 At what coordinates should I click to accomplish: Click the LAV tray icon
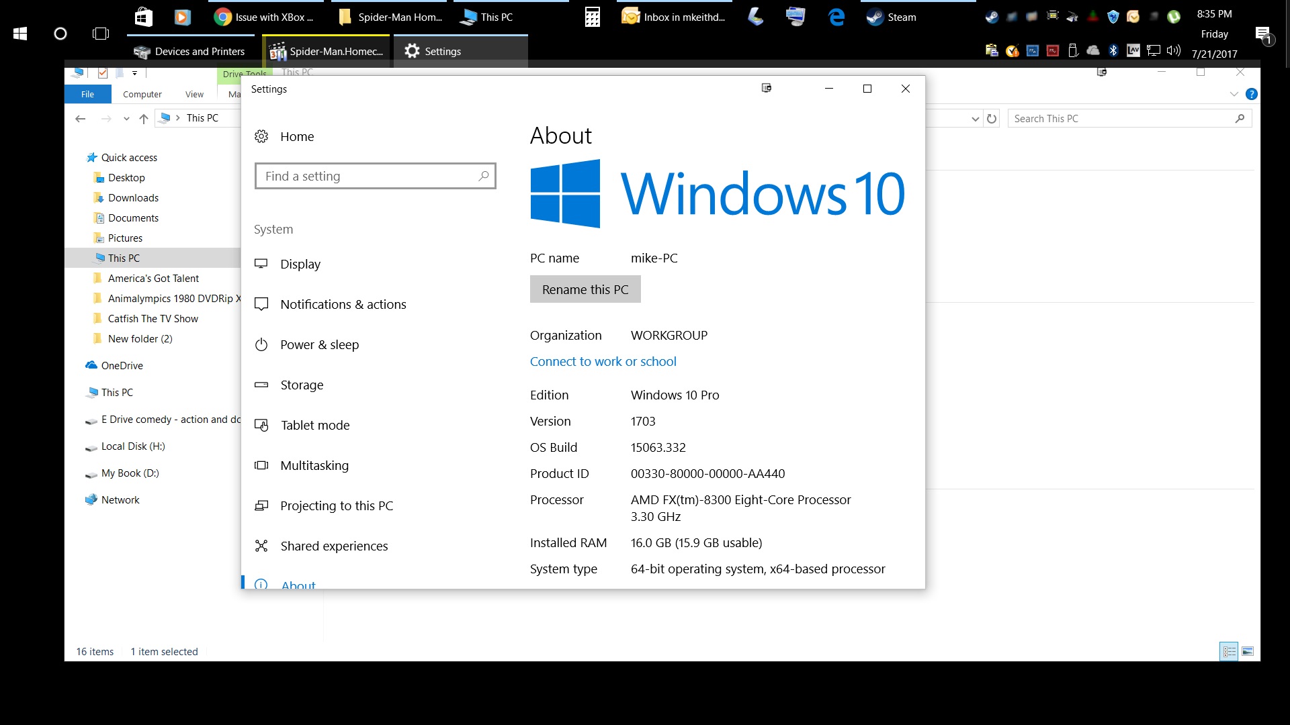click(1133, 50)
